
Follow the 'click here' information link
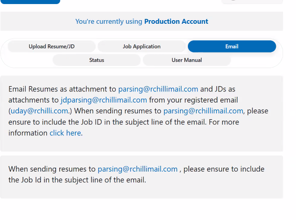65,133
